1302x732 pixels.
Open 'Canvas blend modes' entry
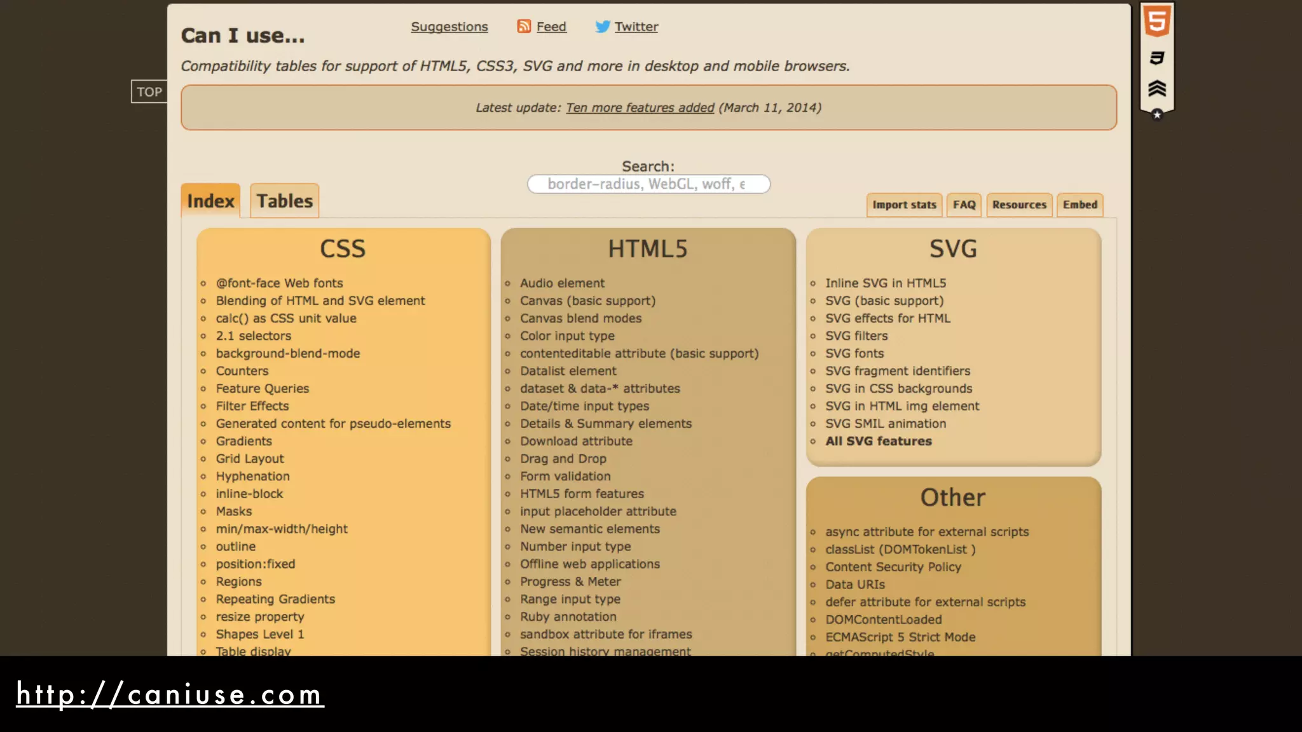point(581,318)
